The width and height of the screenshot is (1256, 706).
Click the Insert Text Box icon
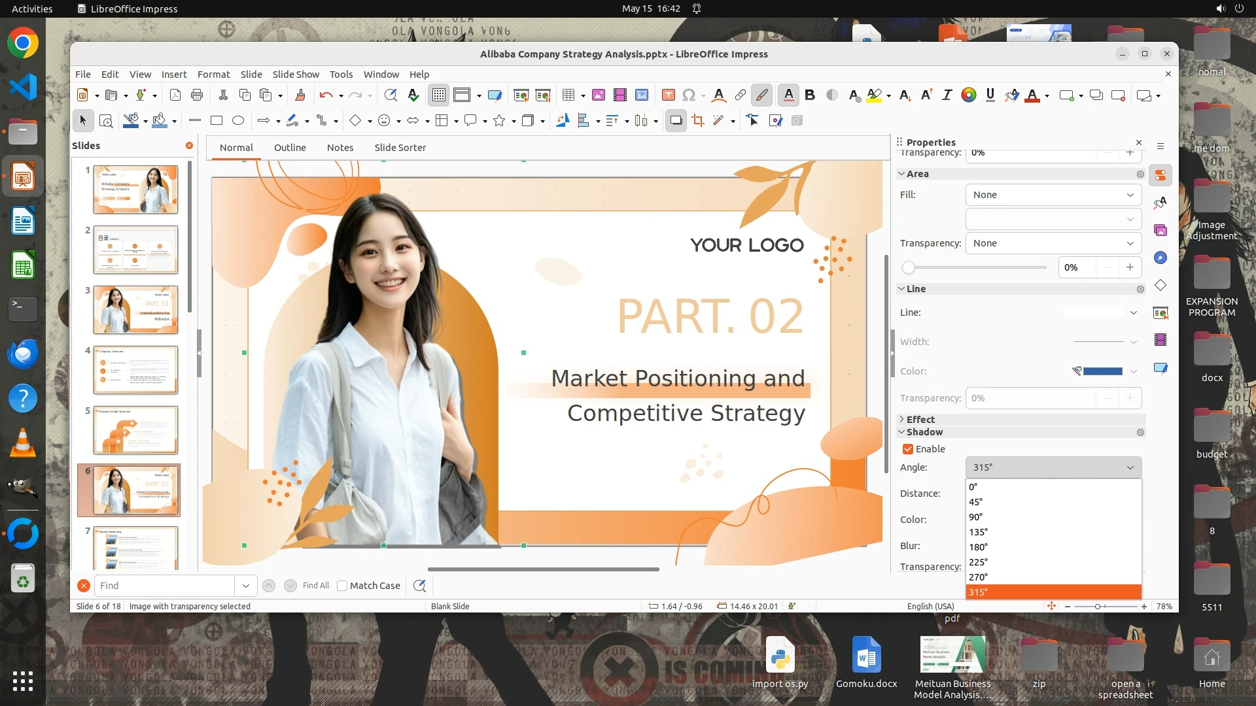click(x=668, y=95)
